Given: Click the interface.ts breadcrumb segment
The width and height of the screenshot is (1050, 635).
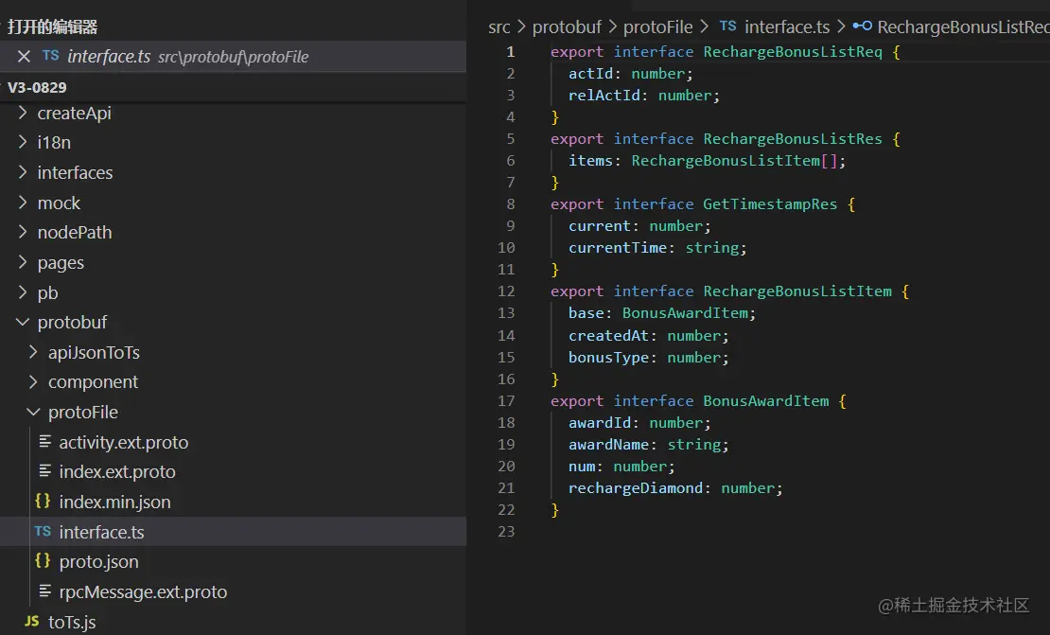Looking at the screenshot, I should [787, 26].
